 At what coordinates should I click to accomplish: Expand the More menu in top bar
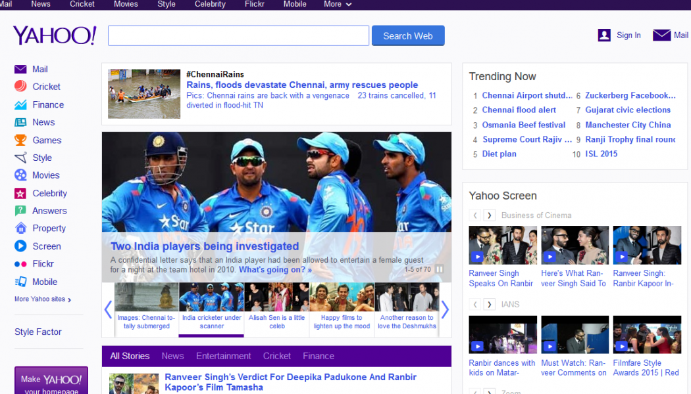[x=338, y=5]
